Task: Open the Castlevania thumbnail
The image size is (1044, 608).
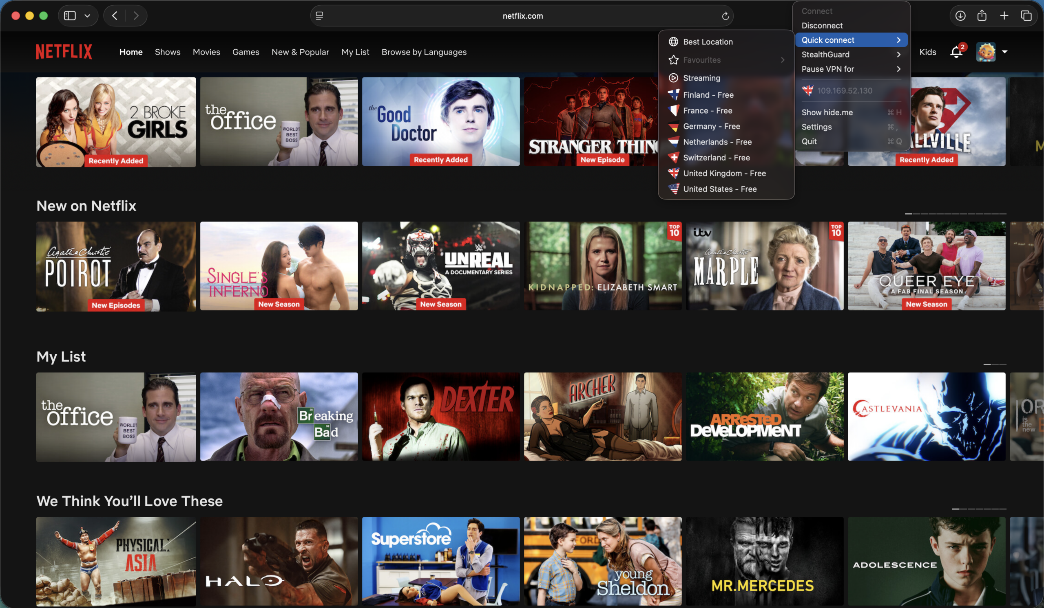Action: (926, 417)
